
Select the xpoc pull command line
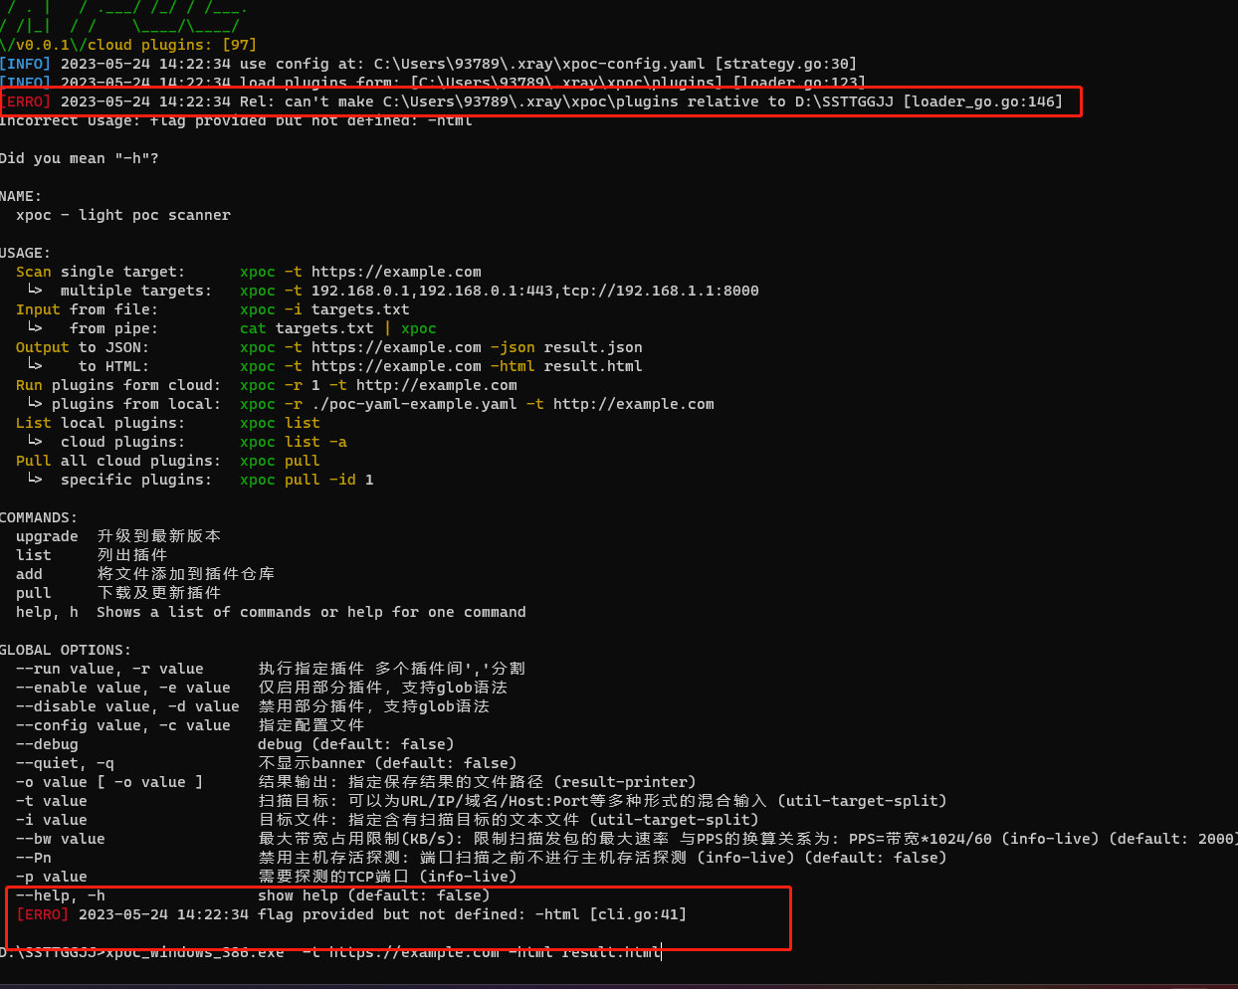coord(279,460)
